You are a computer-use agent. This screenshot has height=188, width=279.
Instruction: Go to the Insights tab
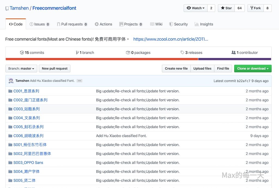tap(204, 24)
